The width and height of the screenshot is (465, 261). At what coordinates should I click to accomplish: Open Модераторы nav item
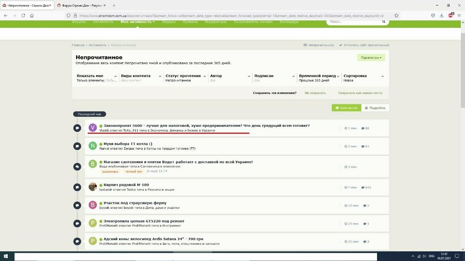[216, 22]
